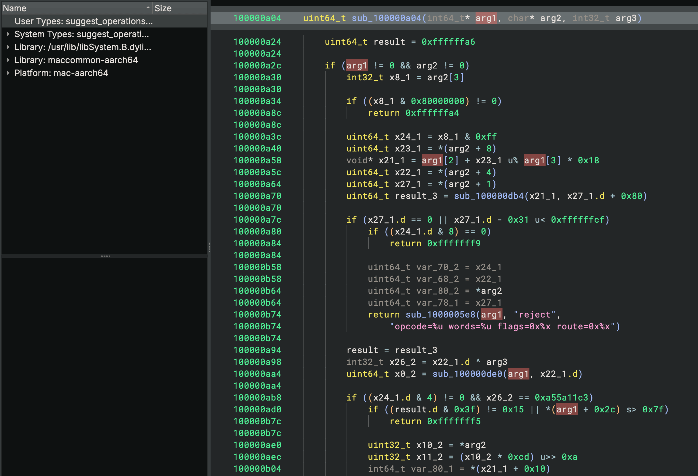Click arg3 parameter in function signature
Viewport: 698px width, 476px height.
(626, 18)
